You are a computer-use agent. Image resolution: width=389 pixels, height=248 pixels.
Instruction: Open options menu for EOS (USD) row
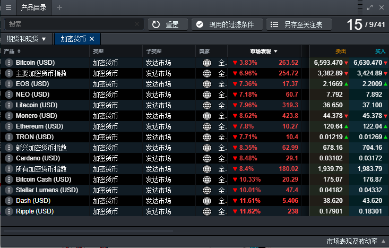click(9, 84)
